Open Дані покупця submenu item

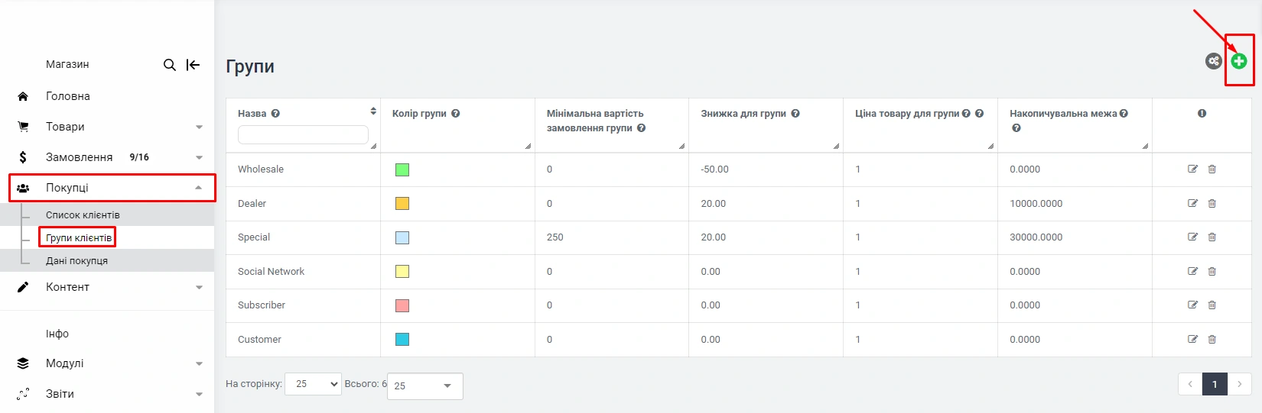(x=76, y=261)
